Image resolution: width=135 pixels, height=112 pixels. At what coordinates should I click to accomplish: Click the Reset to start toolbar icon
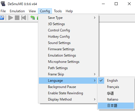coord(24,18)
